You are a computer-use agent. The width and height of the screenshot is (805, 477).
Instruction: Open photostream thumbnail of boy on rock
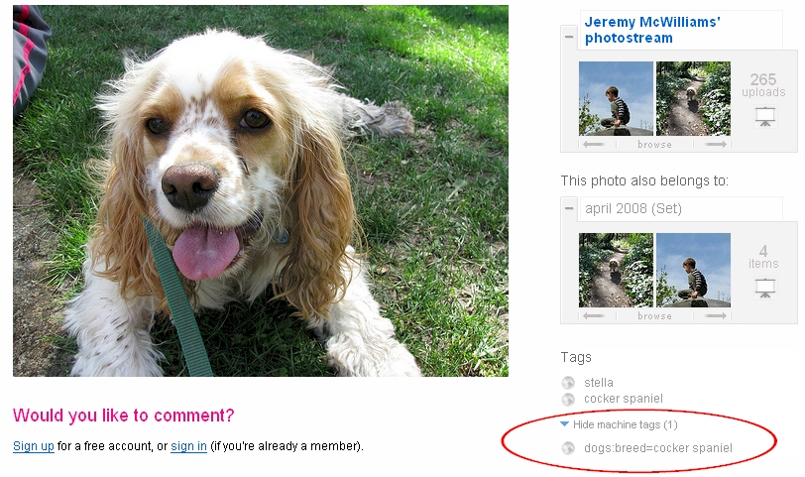[616, 98]
